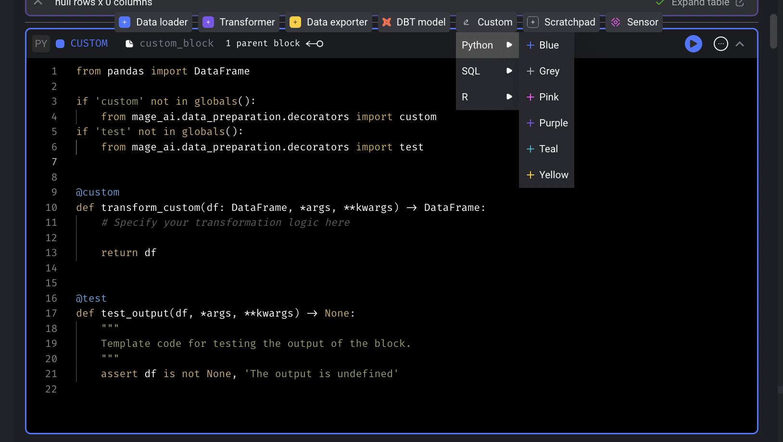Click line number 17 in gutter
This screenshot has height=442, width=783.
(x=51, y=313)
